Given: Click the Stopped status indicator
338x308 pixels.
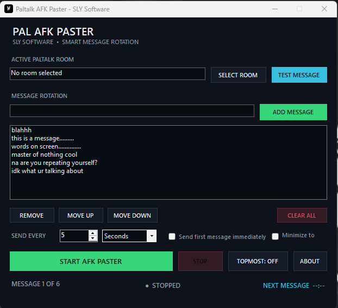Looking at the screenshot, I should (x=163, y=286).
